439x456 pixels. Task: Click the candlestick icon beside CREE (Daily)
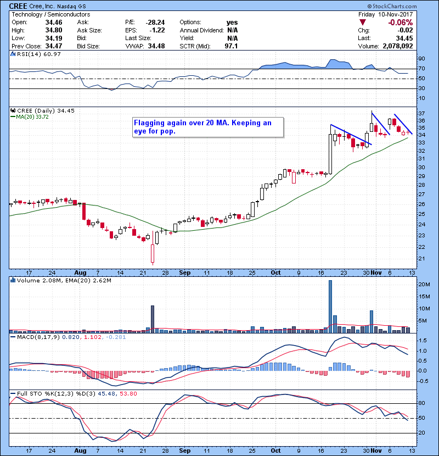click(13, 110)
